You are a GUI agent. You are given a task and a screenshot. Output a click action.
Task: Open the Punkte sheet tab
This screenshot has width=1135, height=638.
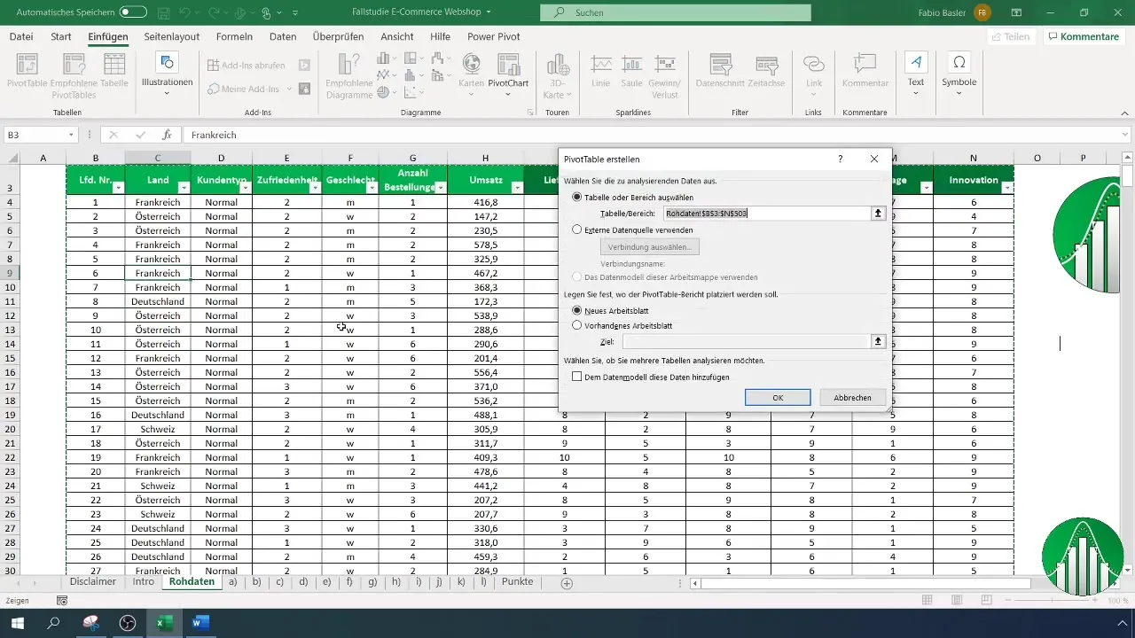point(517,582)
